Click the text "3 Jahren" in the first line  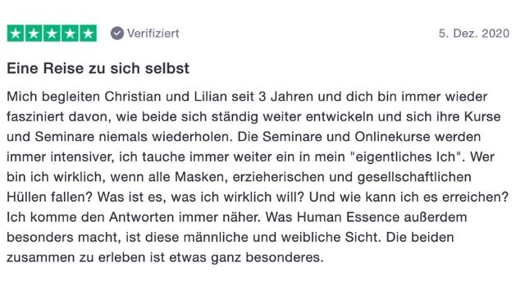point(286,97)
